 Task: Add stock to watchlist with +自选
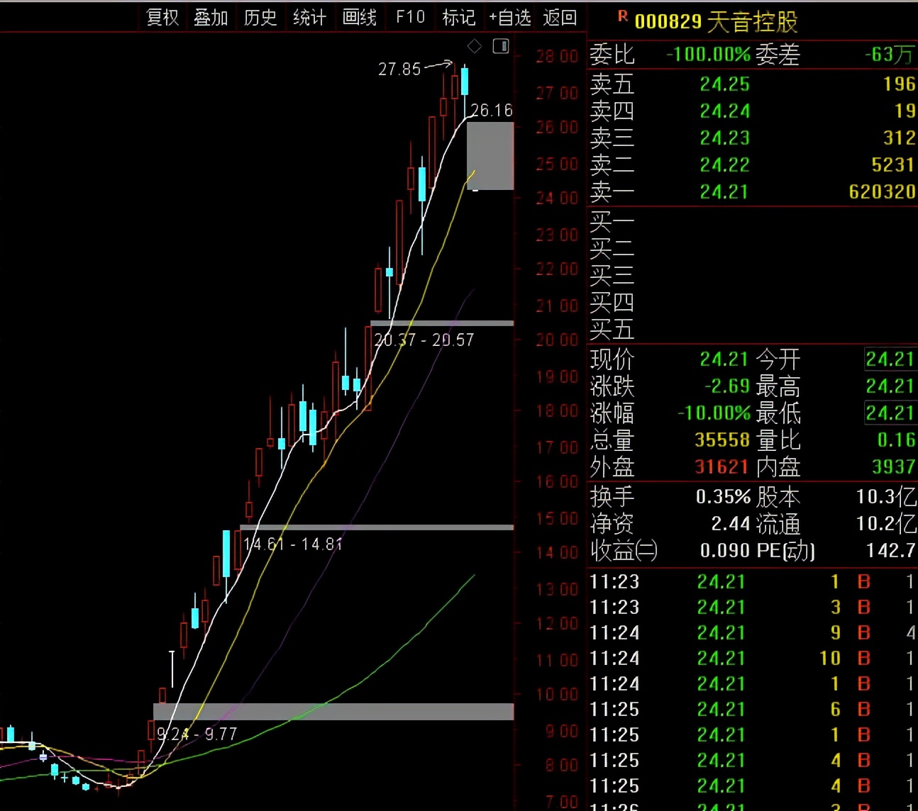(x=509, y=17)
